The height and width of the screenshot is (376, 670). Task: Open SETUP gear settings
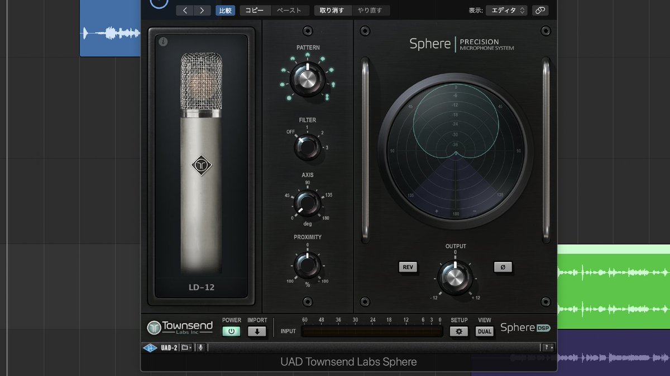(x=459, y=331)
